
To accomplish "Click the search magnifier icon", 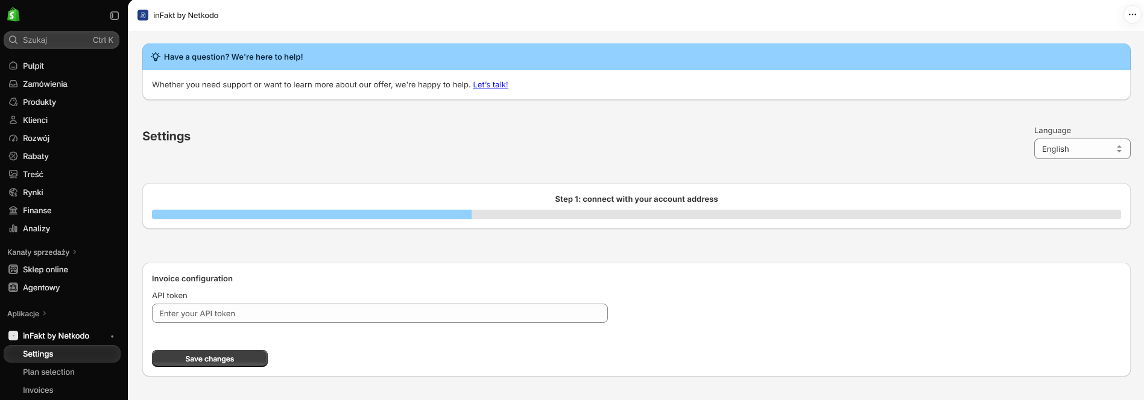I will point(13,40).
